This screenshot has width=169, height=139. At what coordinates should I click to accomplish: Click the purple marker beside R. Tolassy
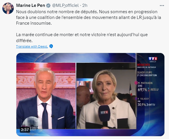tap(136, 99)
